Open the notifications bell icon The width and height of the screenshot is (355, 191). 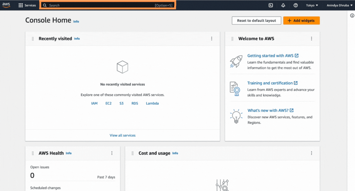coord(283,5)
